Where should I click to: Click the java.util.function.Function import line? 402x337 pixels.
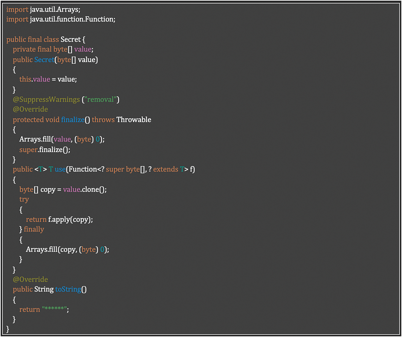(61, 20)
